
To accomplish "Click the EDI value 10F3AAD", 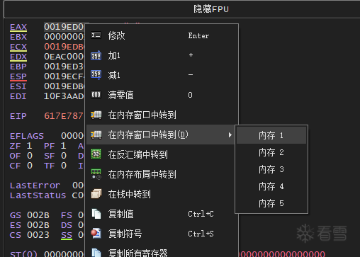I will (x=64, y=96).
